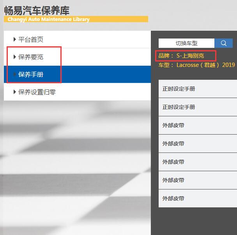Image resolution: width=237 pixels, height=235 pixels.
Task: Click the arrow beside 平台首页
Action: tap(15, 39)
